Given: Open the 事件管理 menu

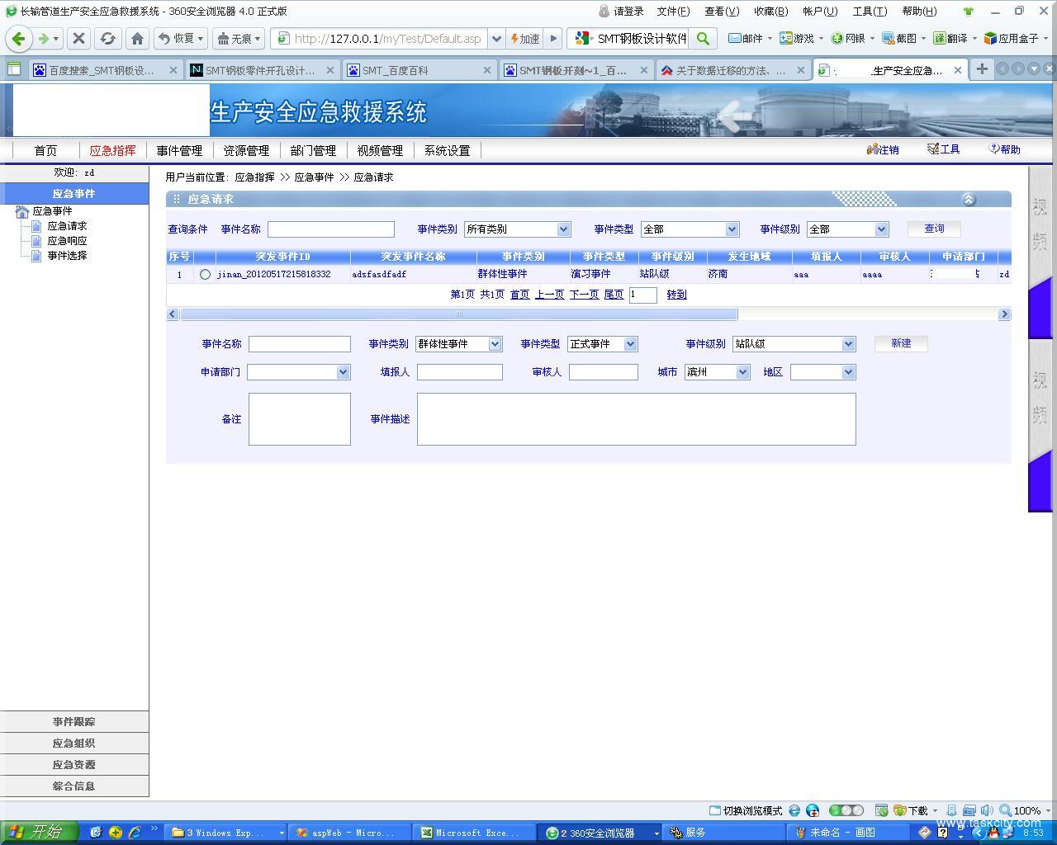Looking at the screenshot, I should click(179, 150).
